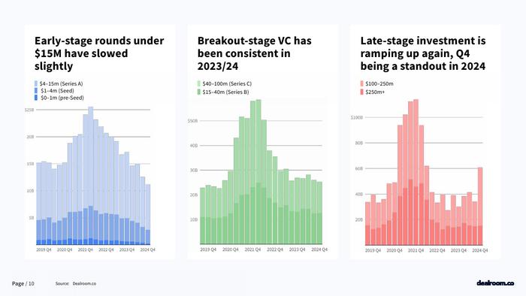Click the $250m+ legend swatch

pos(361,92)
